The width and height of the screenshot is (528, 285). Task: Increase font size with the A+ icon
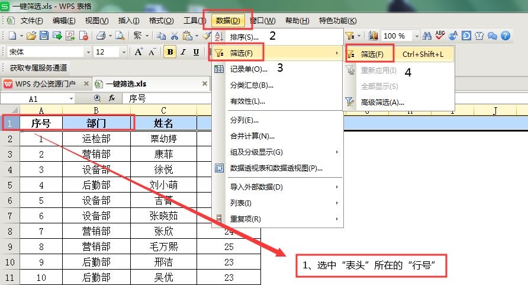pos(139,52)
